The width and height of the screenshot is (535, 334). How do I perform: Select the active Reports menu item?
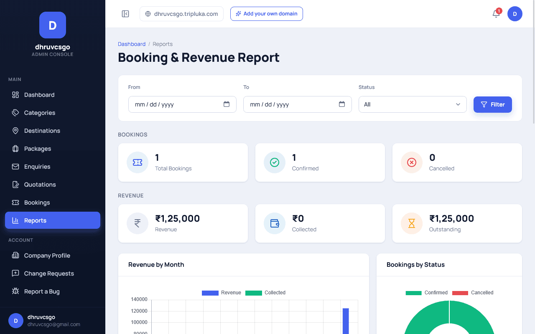(53, 220)
